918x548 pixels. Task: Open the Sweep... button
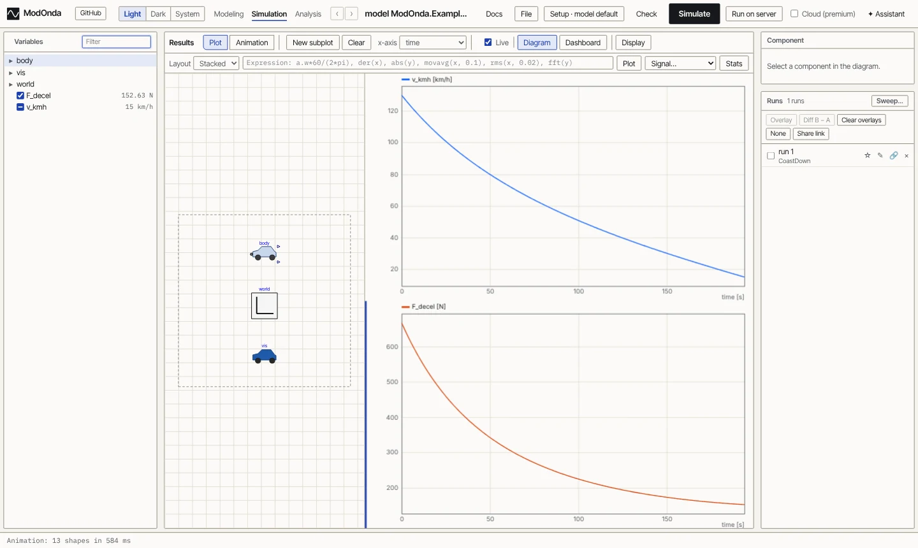[x=889, y=101]
